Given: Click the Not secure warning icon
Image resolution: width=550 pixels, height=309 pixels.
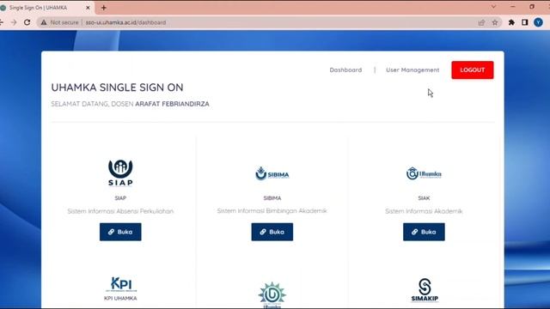Looking at the screenshot, I should pyautogui.click(x=44, y=22).
